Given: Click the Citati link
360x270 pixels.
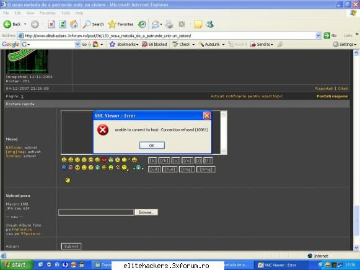Looking at the screenshot, I should pos(343,89).
